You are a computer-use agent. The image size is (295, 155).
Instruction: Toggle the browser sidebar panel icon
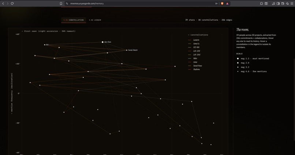(278, 3)
